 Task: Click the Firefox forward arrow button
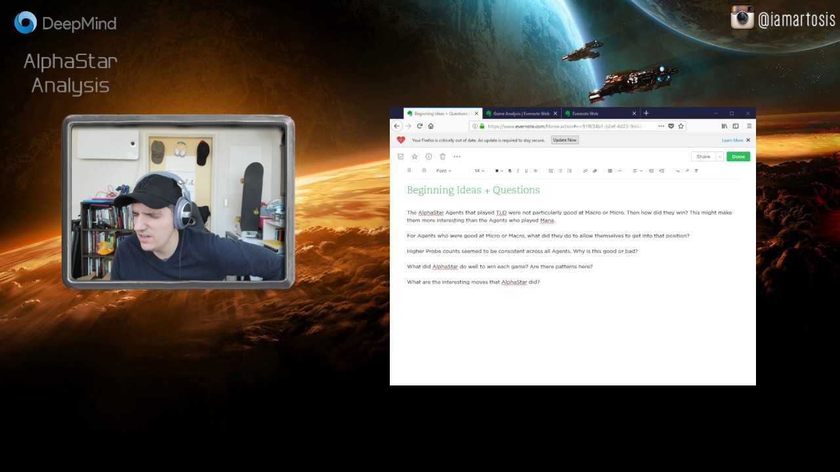point(408,126)
